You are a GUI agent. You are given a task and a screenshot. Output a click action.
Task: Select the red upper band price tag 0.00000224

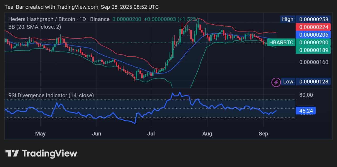(x=313, y=27)
